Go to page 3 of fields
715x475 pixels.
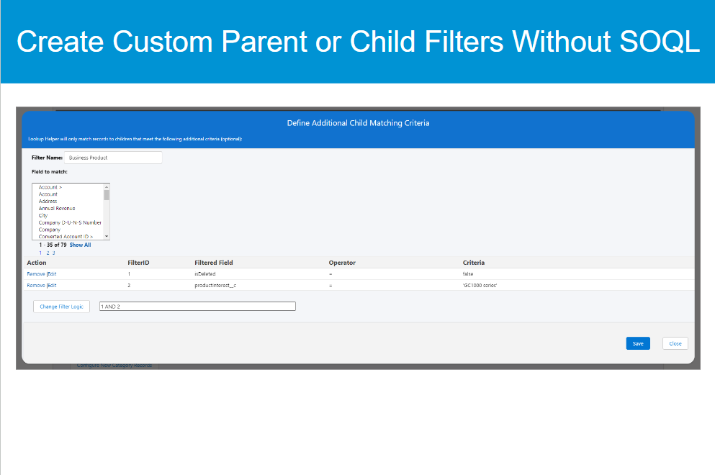(53, 253)
